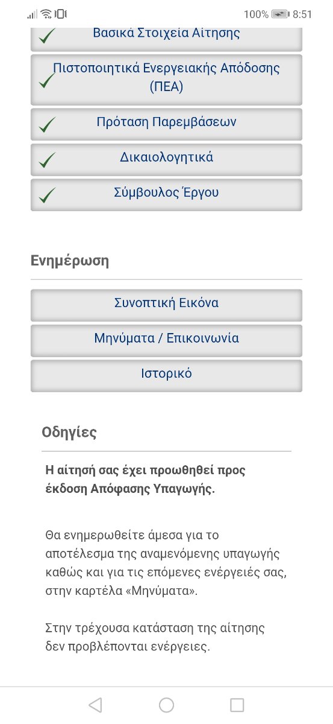View Ιστορικό history

tap(166, 375)
